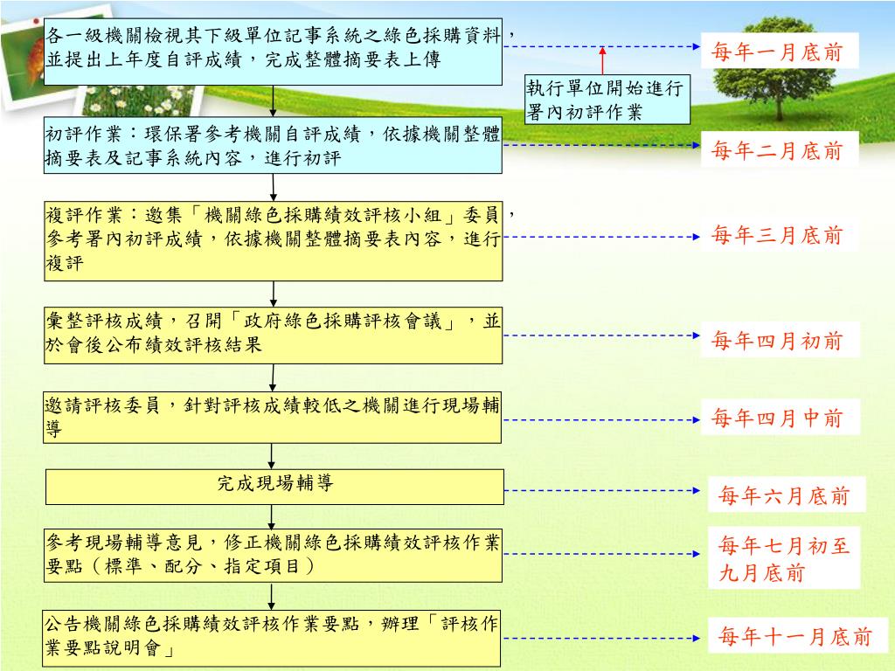Click the 每年六月底前 date label
Viewport: 895px width, 671px height.
783,496
